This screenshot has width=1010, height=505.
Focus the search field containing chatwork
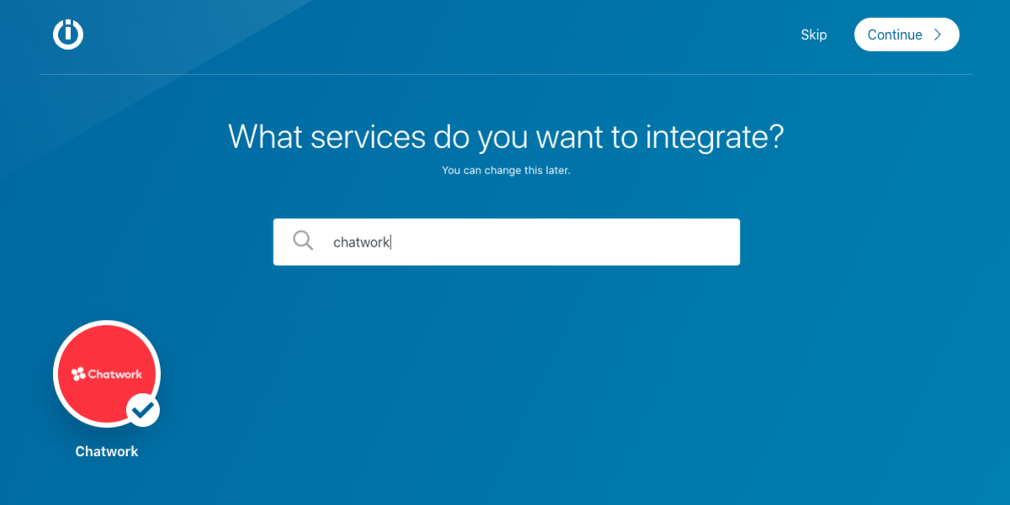point(507,242)
